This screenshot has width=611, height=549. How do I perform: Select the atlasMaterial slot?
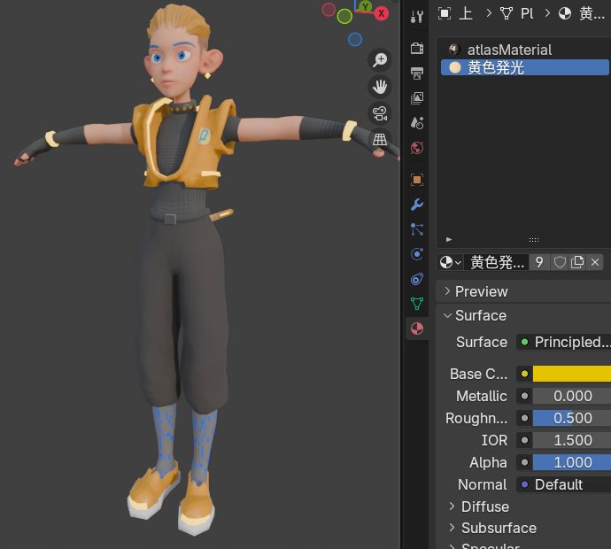click(x=509, y=50)
